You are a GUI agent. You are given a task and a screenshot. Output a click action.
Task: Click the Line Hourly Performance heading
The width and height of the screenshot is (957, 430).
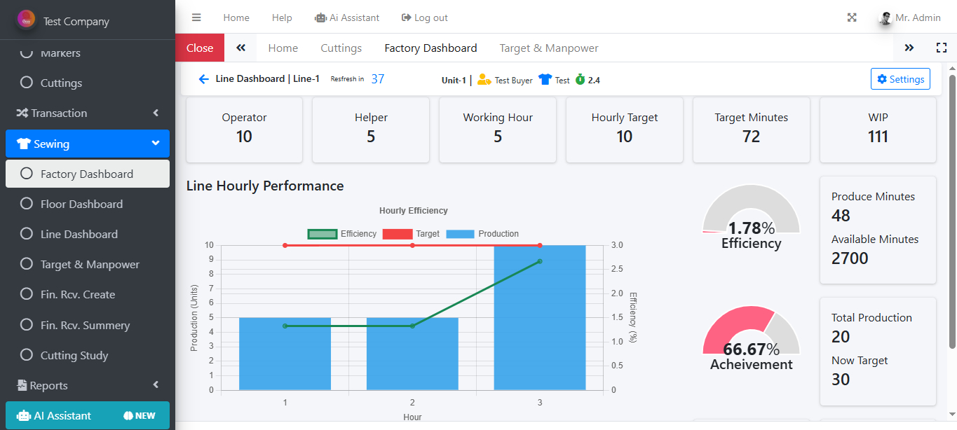(x=265, y=186)
